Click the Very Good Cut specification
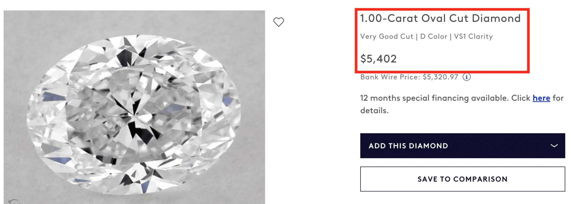571x204 pixels. tap(386, 36)
